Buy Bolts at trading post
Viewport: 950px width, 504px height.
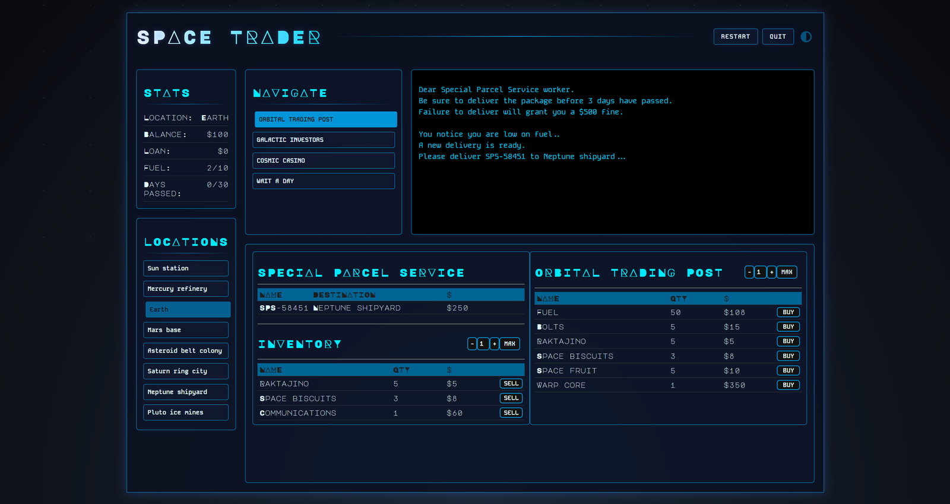click(x=788, y=327)
